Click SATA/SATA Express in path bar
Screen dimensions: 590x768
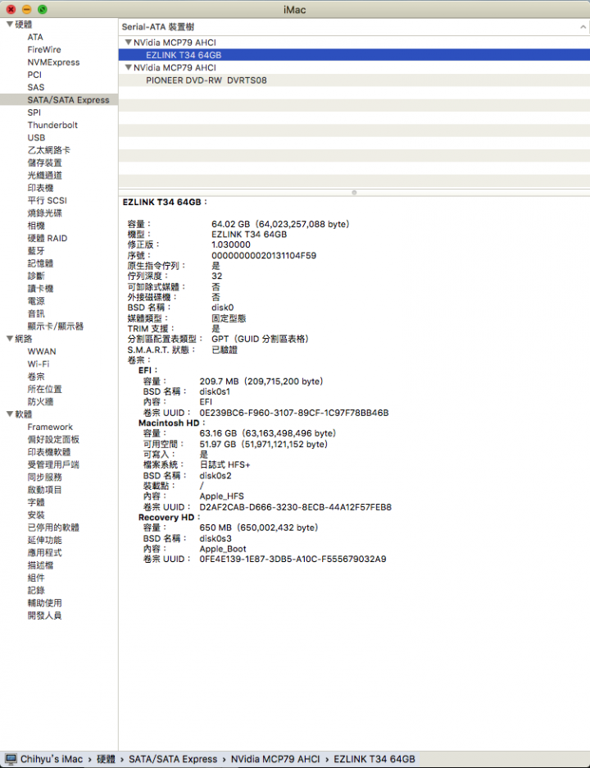click(173, 759)
